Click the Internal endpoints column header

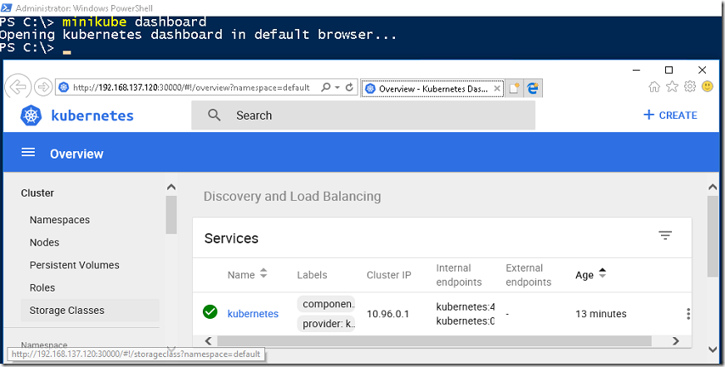coord(459,275)
